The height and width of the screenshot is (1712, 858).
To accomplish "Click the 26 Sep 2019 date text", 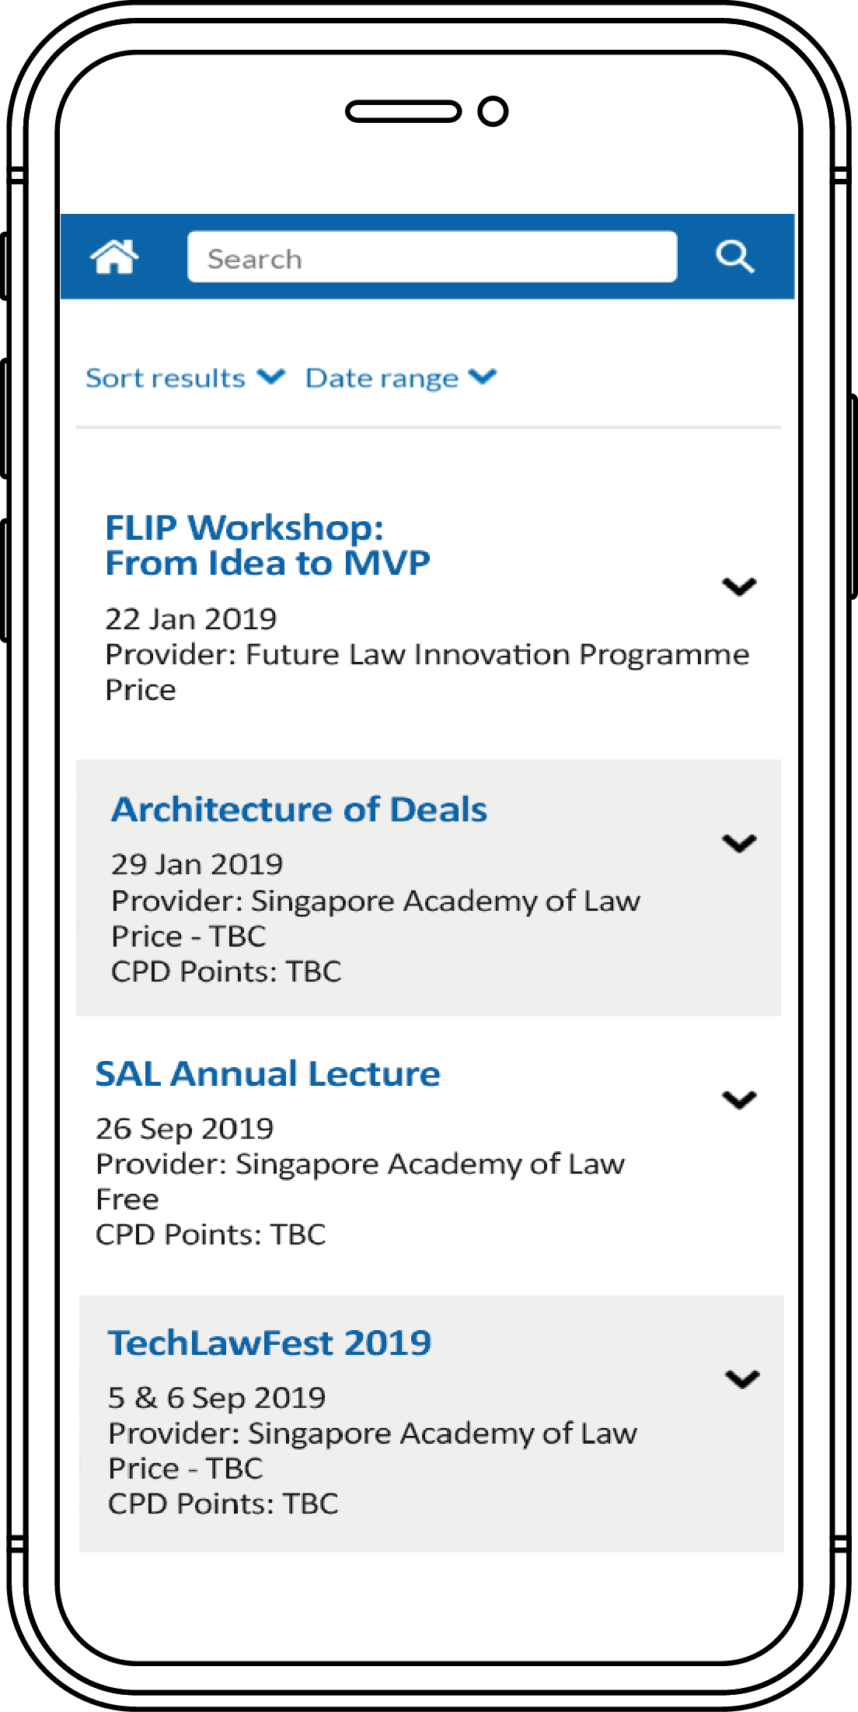I will coord(185,1129).
